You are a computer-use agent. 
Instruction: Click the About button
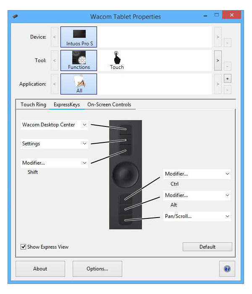pyautogui.click(x=40, y=269)
